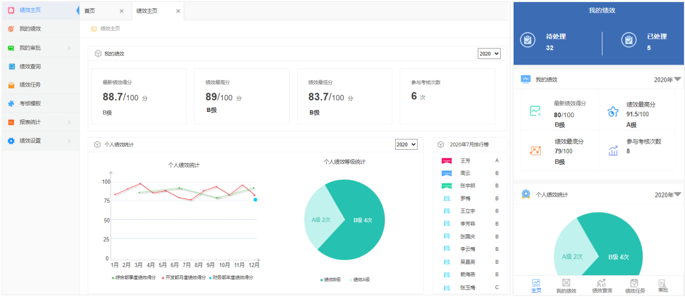
Task: Click the blue TOP2 badge next to 周云
Action: coord(447,173)
